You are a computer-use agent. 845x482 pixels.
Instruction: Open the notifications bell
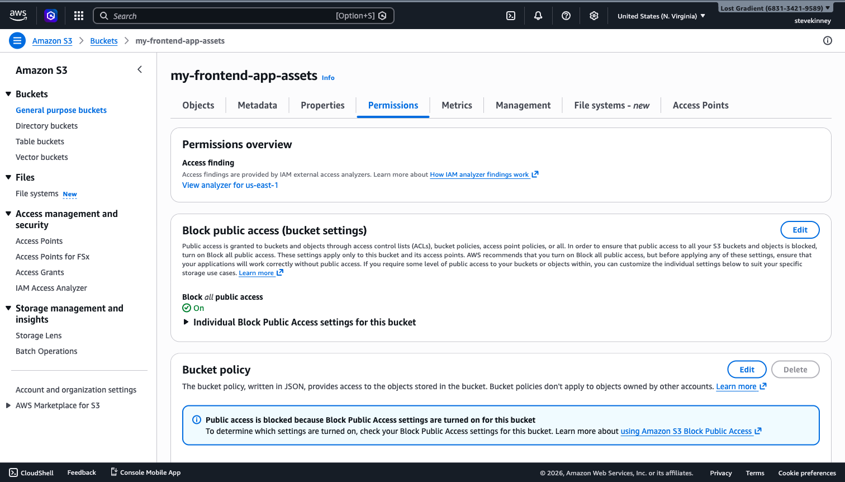pos(538,16)
